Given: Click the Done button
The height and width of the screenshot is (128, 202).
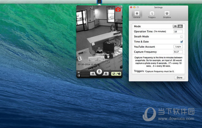Looking at the screenshot, I should (x=180, y=77).
